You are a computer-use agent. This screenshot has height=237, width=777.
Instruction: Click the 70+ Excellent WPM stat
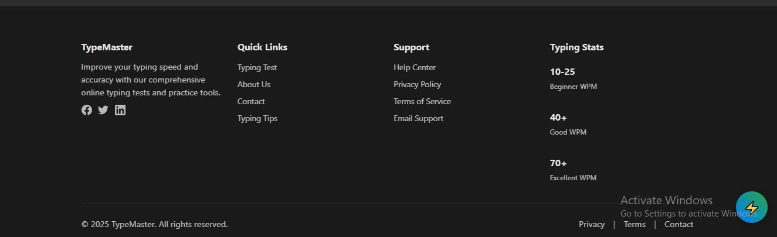pyautogui.click(x=558, y=163)
